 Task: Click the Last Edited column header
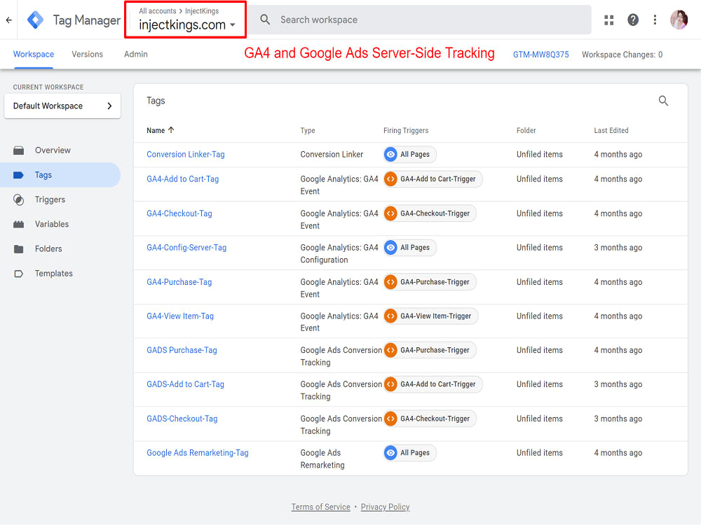pyautogui.click(x=611, y=130)
